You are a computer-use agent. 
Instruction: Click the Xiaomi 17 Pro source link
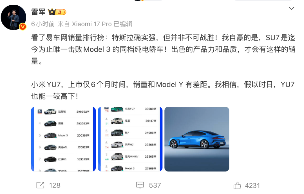coord(92,24)
